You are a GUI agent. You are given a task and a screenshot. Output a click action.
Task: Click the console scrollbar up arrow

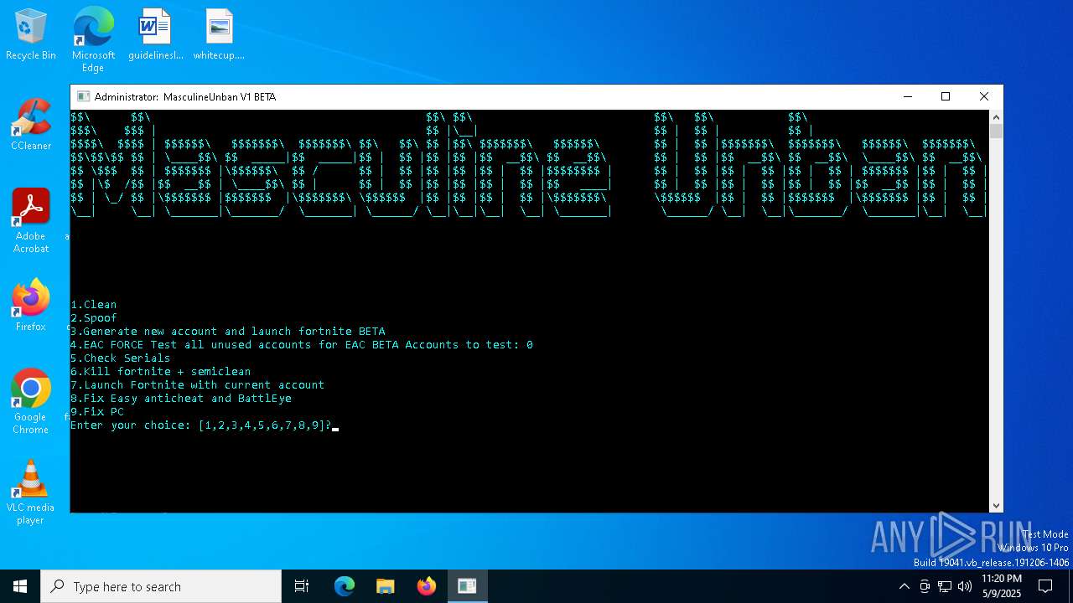996,116
